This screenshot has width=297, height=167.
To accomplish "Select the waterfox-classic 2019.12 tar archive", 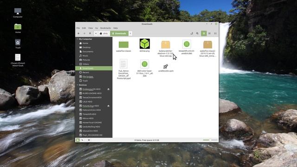I will [x=207, y=49].
